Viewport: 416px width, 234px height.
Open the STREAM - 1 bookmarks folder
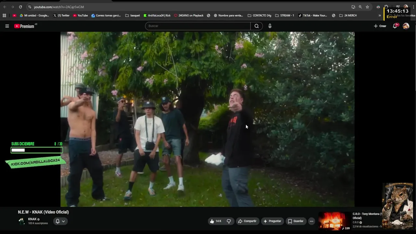(284, 15)
